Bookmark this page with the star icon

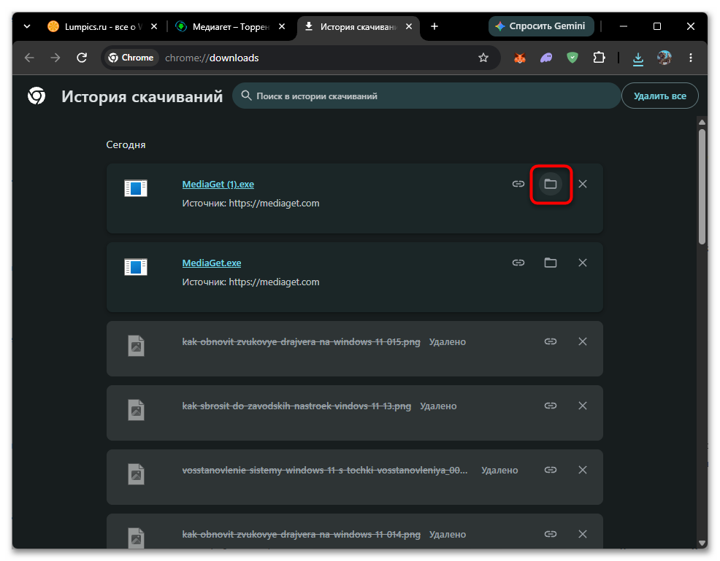[483, 58]
